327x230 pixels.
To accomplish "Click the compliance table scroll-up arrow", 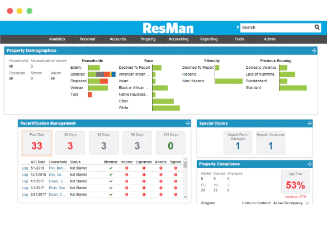I will tap(307, 203).
